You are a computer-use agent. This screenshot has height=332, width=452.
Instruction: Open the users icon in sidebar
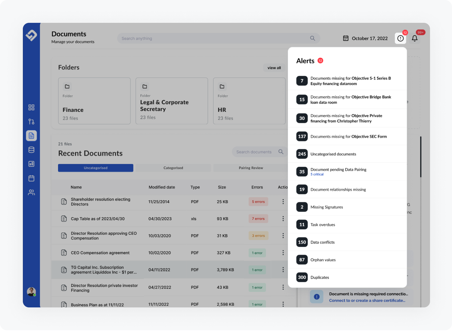tap(31, 192)
